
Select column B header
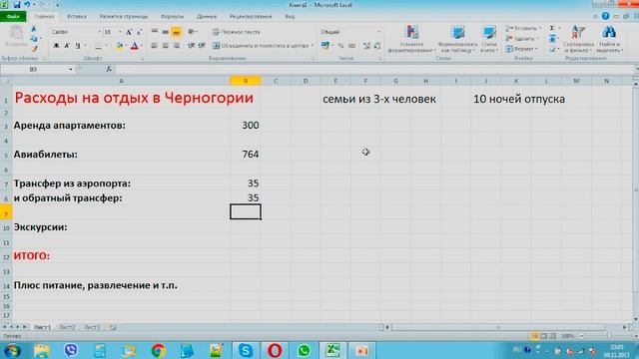pos(246,81)
